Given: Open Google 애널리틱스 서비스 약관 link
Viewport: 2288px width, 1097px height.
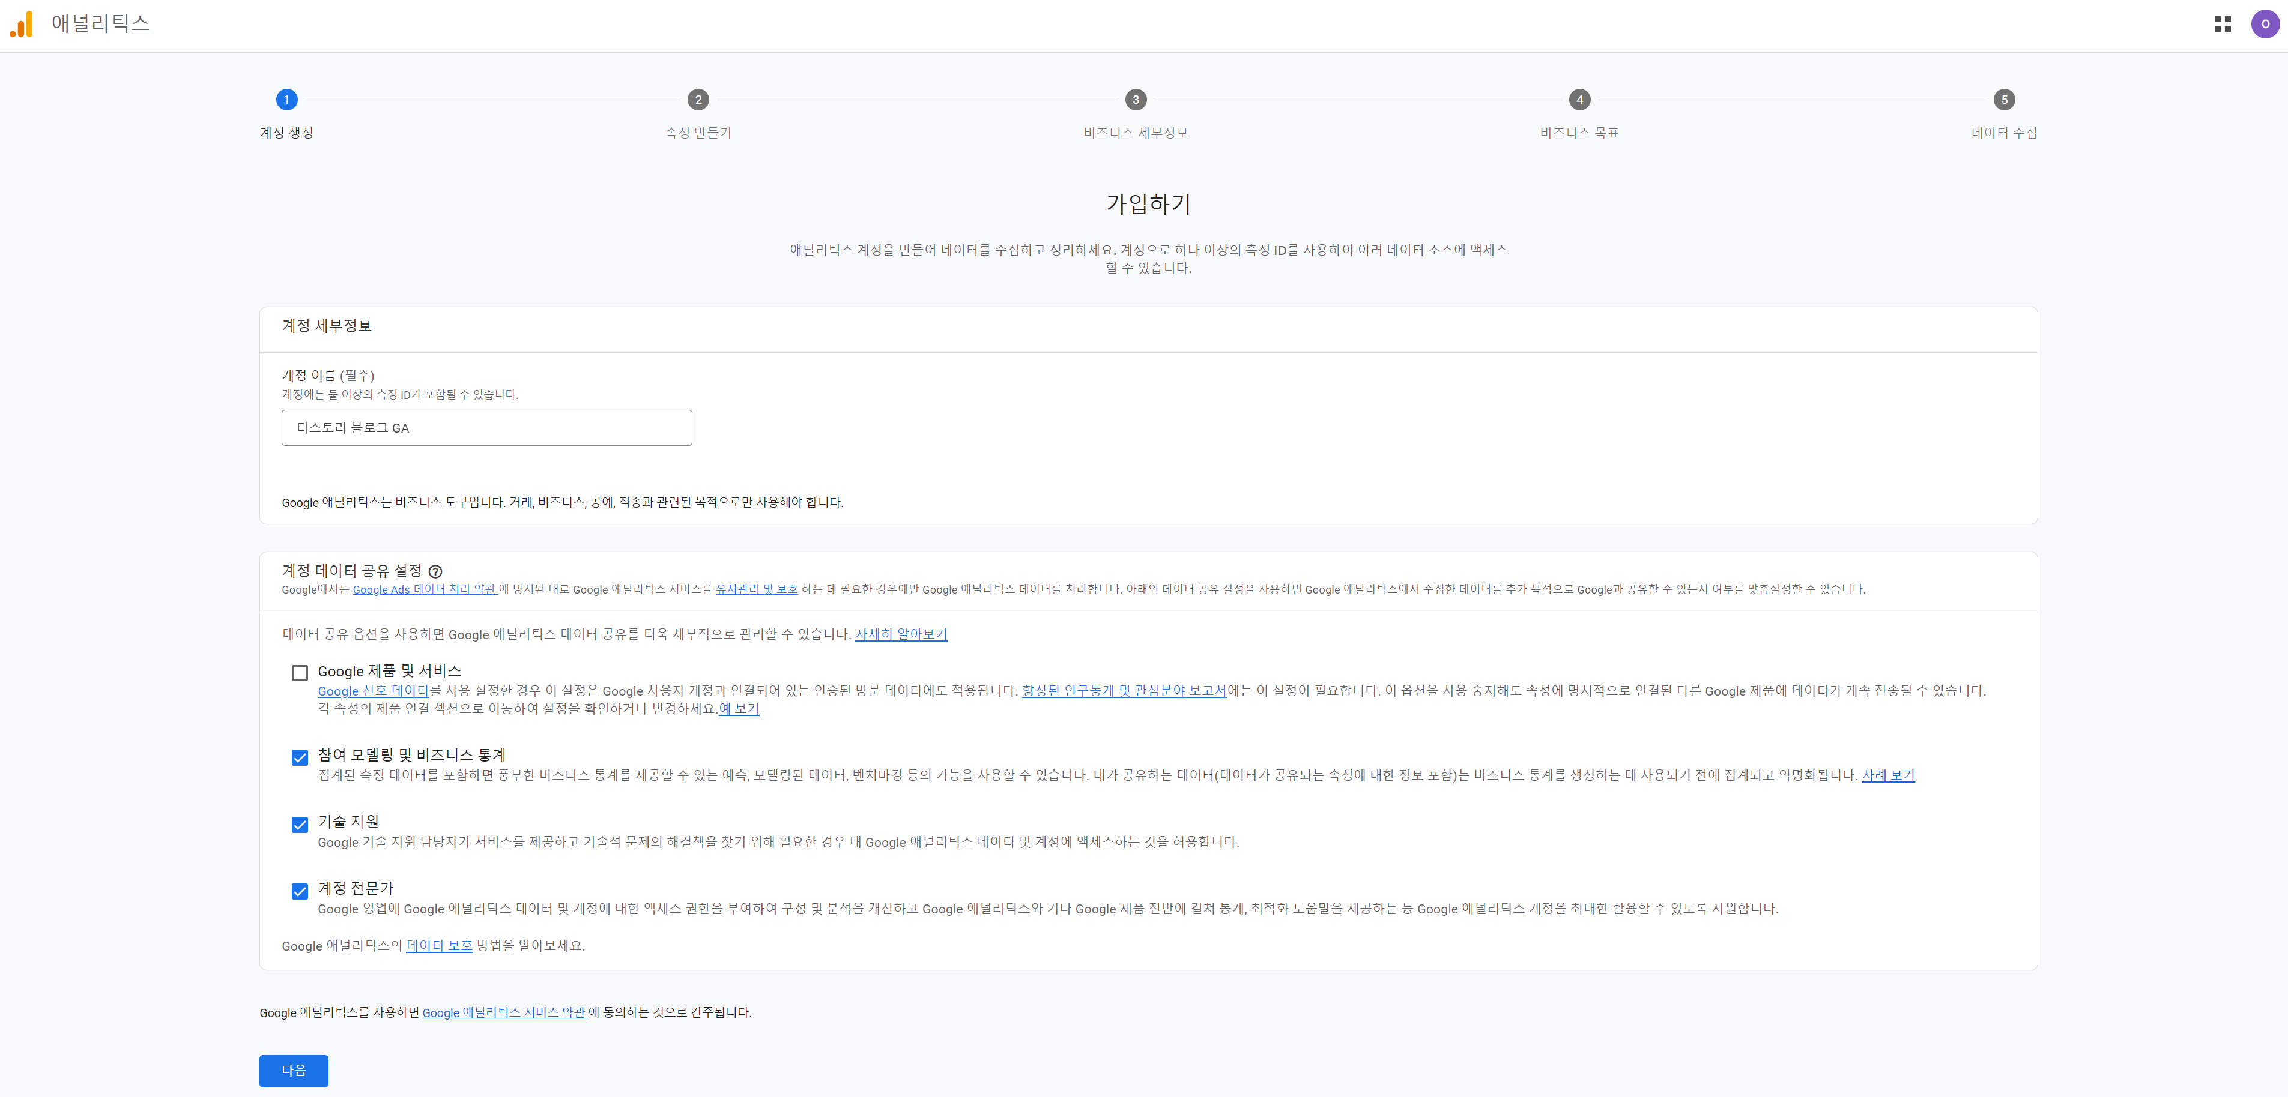Looking at the screenshot, I should click(x=504, y=1012).
